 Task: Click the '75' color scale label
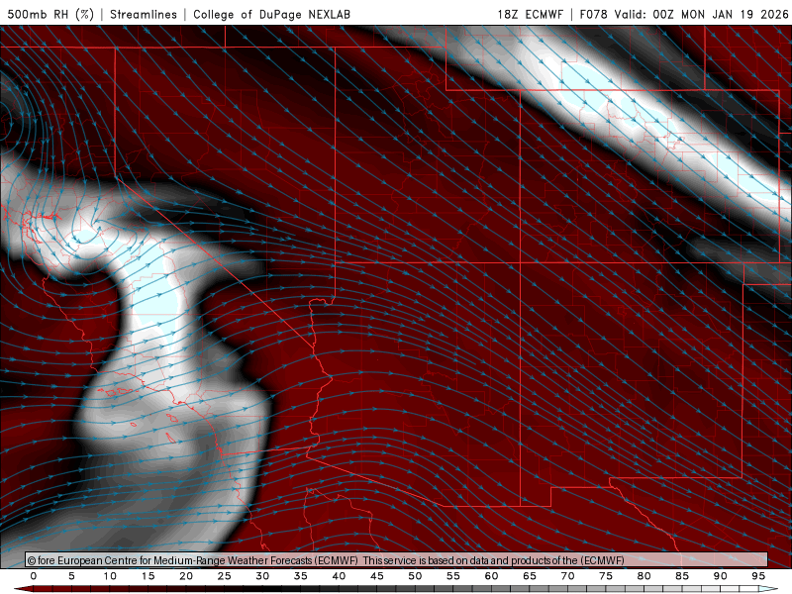pyautogui.click(x=606, y=576)
